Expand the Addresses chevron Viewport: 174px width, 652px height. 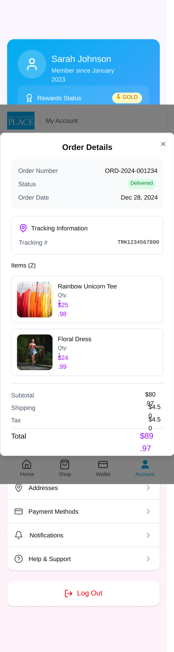(x=148, y=488)
